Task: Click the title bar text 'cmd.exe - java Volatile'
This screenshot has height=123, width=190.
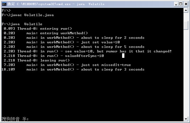Action: 60,4
